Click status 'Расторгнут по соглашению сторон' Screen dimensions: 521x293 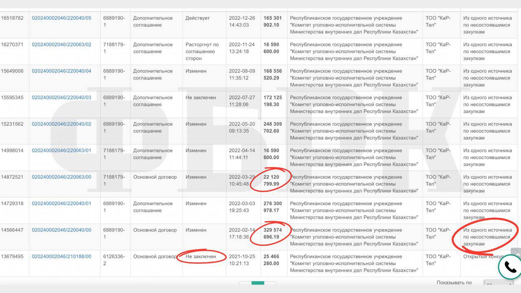[202, 51]
